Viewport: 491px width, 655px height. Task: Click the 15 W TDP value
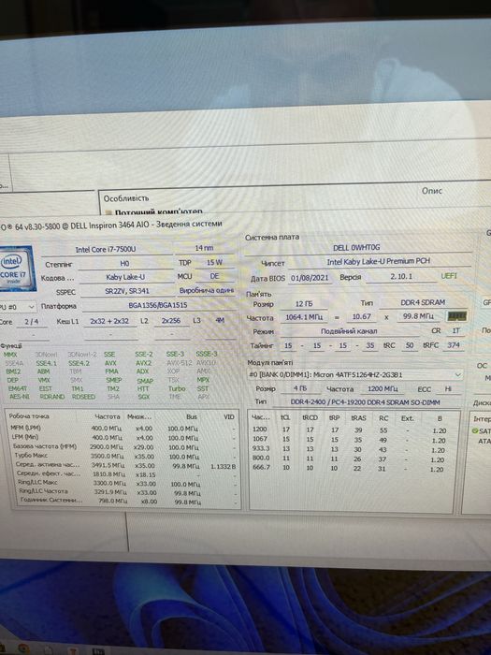(214, 263)
